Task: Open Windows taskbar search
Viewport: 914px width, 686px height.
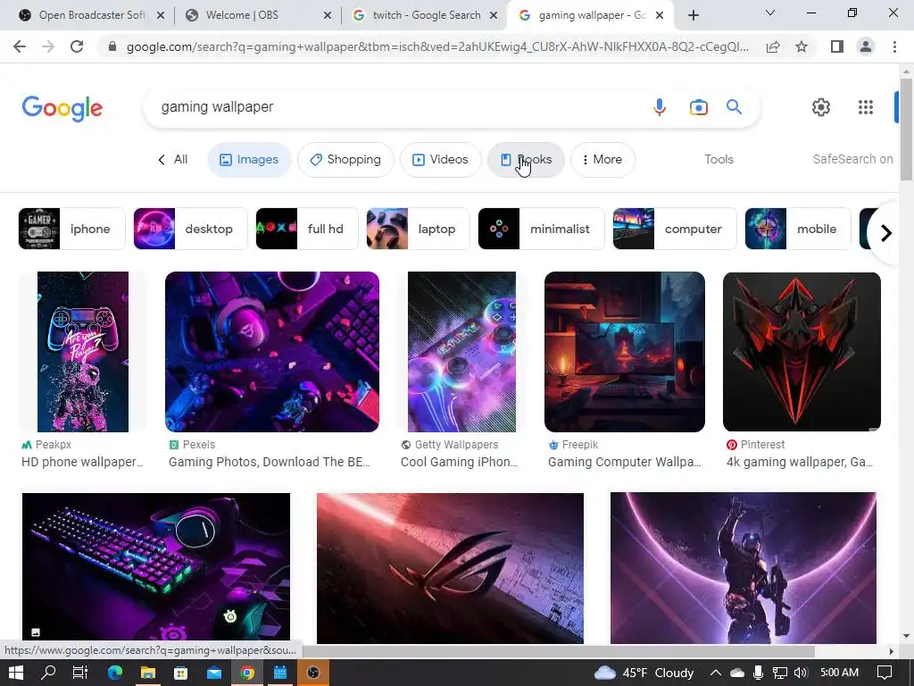Action: pyautogui.click(x=48, y=673)
